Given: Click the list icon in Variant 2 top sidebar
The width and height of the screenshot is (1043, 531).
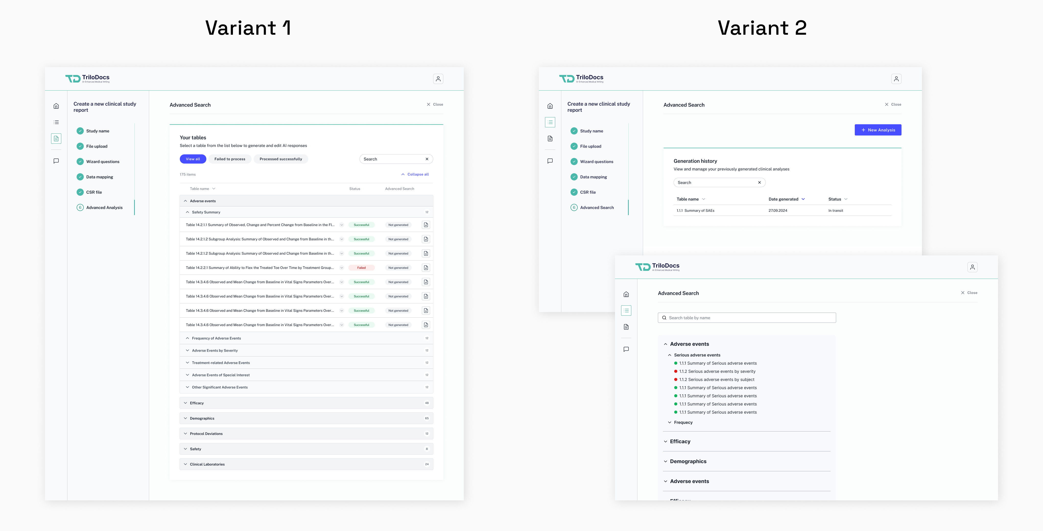Looking at the screenshot, I should [550, 122].
